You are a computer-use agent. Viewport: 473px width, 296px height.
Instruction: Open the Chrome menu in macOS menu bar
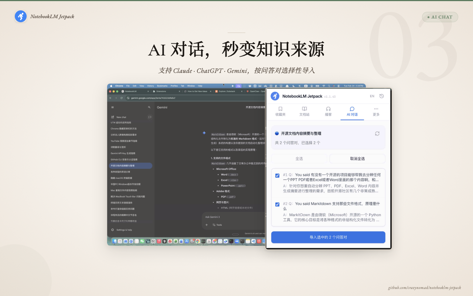click(x=119, y=86)
